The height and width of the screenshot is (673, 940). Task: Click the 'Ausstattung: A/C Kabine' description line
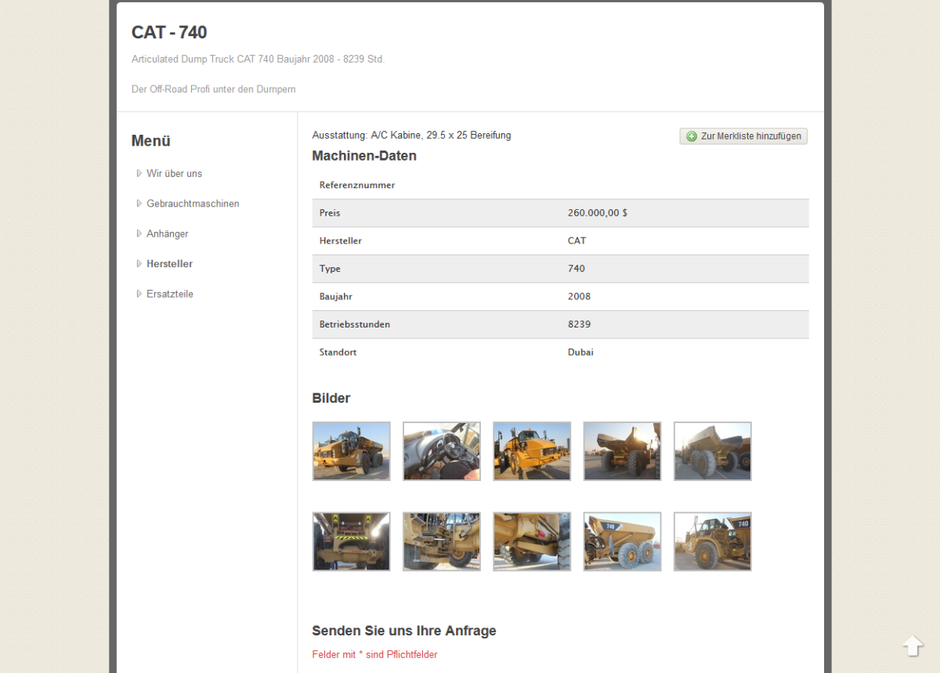(x=411, y=136)
